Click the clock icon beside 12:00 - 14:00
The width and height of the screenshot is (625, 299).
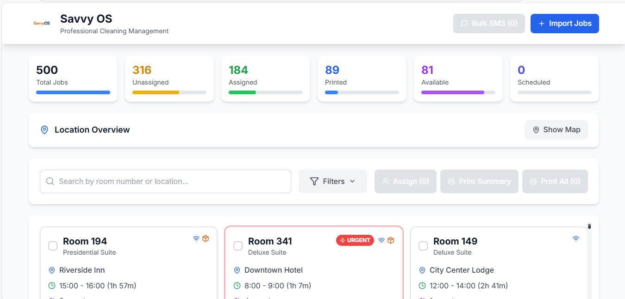pyautogui.click(x=422, y=286)
